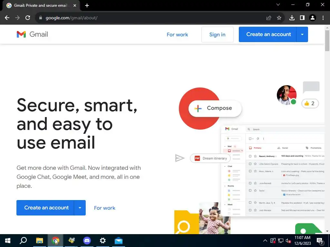This screenshot has height=247, width=330.
Task: Open Windows taskbar search
Action: pos(23,241)
